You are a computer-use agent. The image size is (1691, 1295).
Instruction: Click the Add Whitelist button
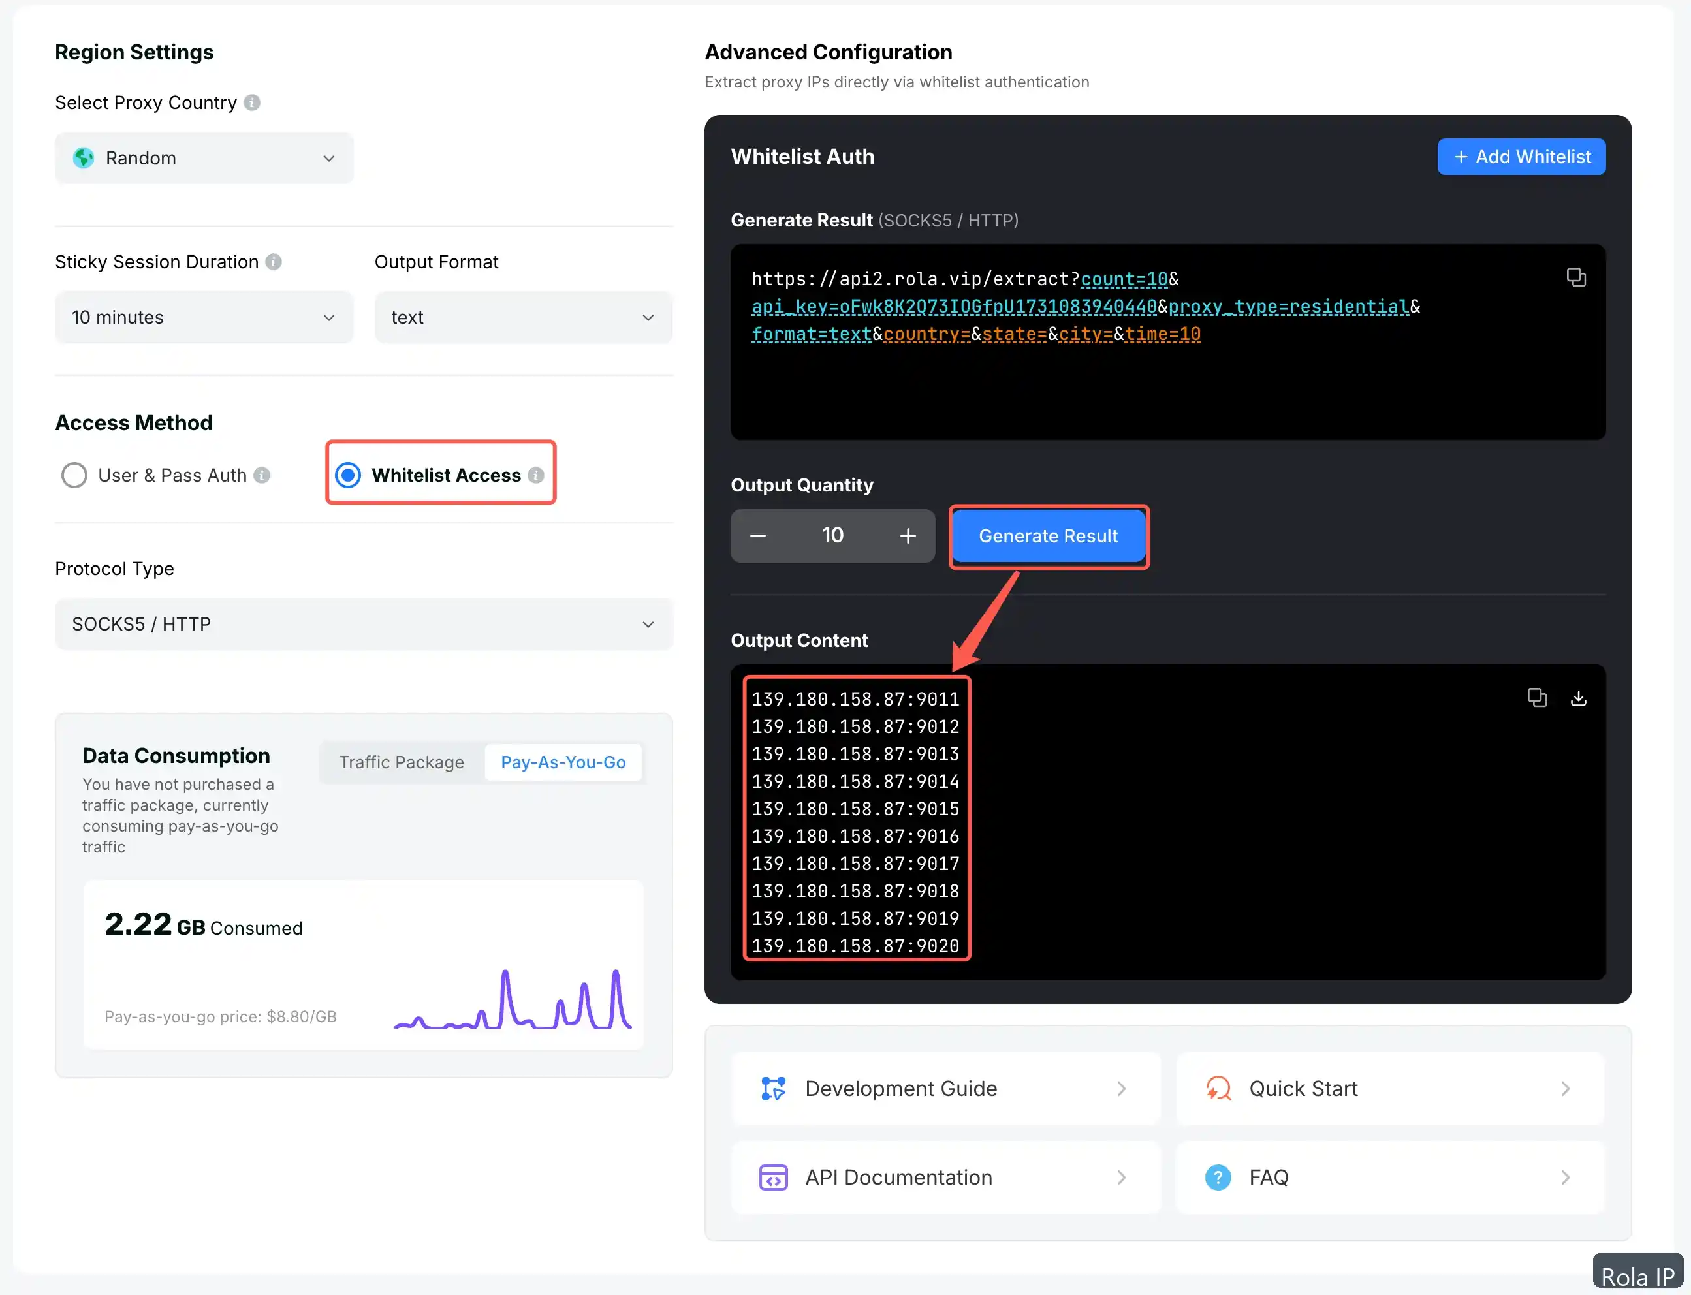click(x=1521, y=157)
